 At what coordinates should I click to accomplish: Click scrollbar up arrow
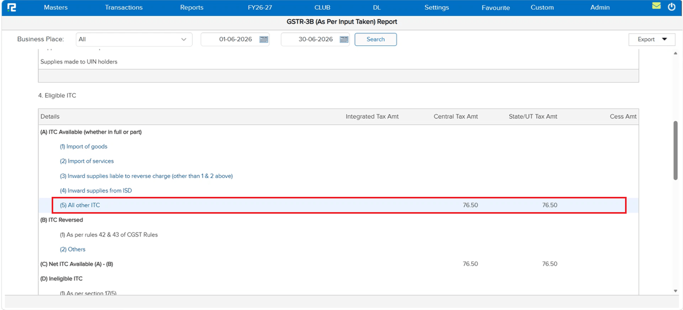point(675,53)
